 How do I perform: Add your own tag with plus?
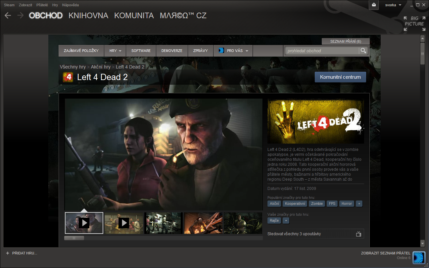(x=286, y=220)
